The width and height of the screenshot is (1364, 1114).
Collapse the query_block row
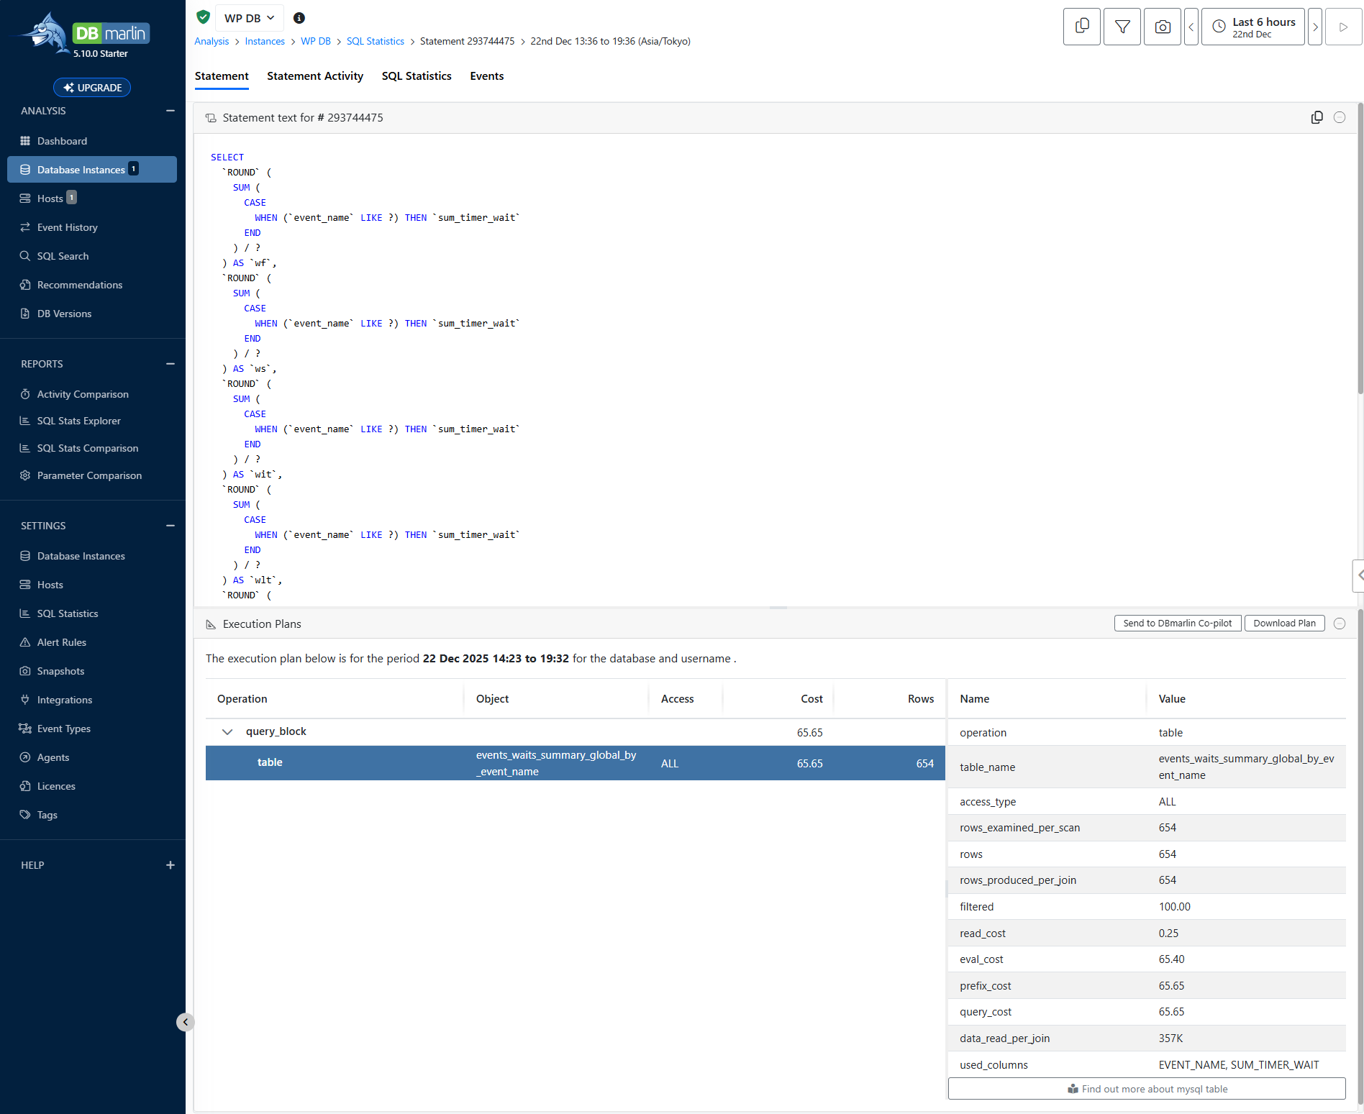point(227,732)
